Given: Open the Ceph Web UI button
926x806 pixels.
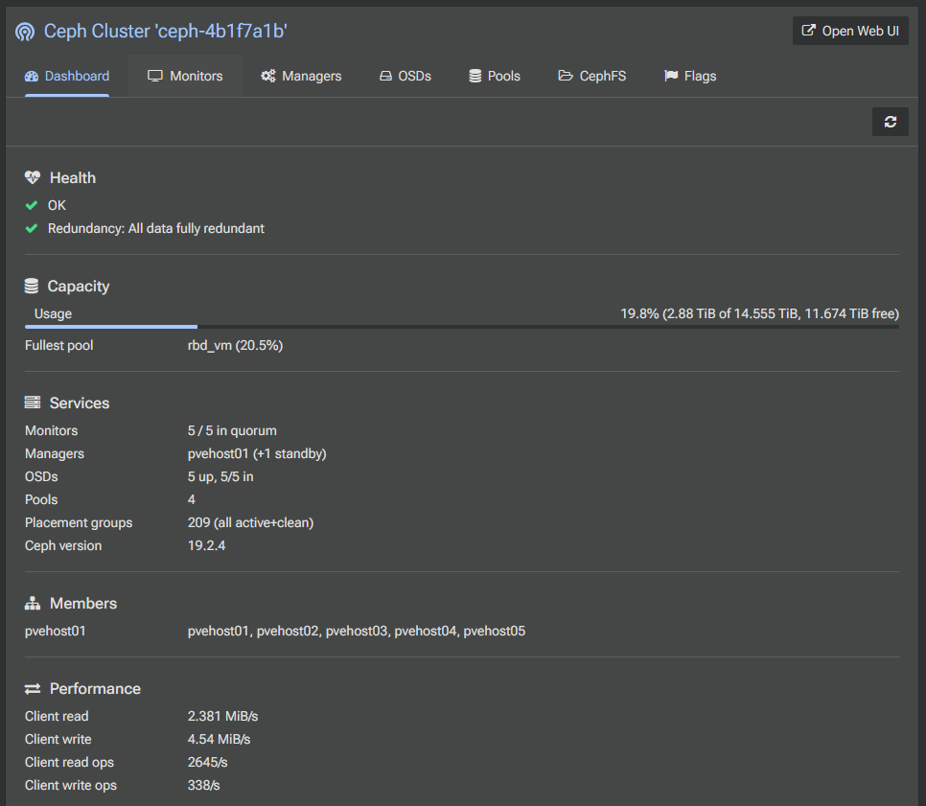Looking at the screenshot, I should point(850,31).
